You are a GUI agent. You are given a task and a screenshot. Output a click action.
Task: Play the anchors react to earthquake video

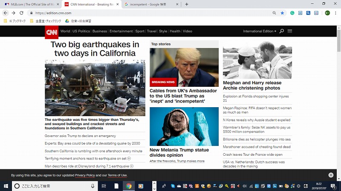(x=88, y=159)
